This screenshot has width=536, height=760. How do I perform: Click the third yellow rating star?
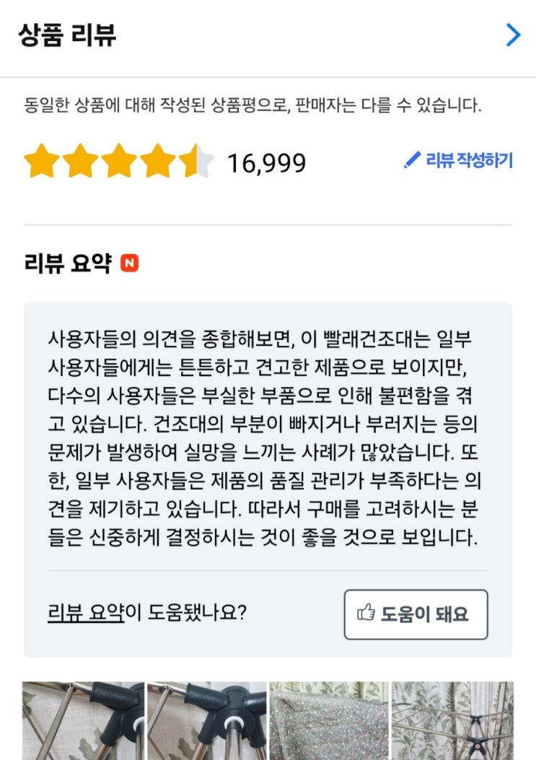(118, 161)
